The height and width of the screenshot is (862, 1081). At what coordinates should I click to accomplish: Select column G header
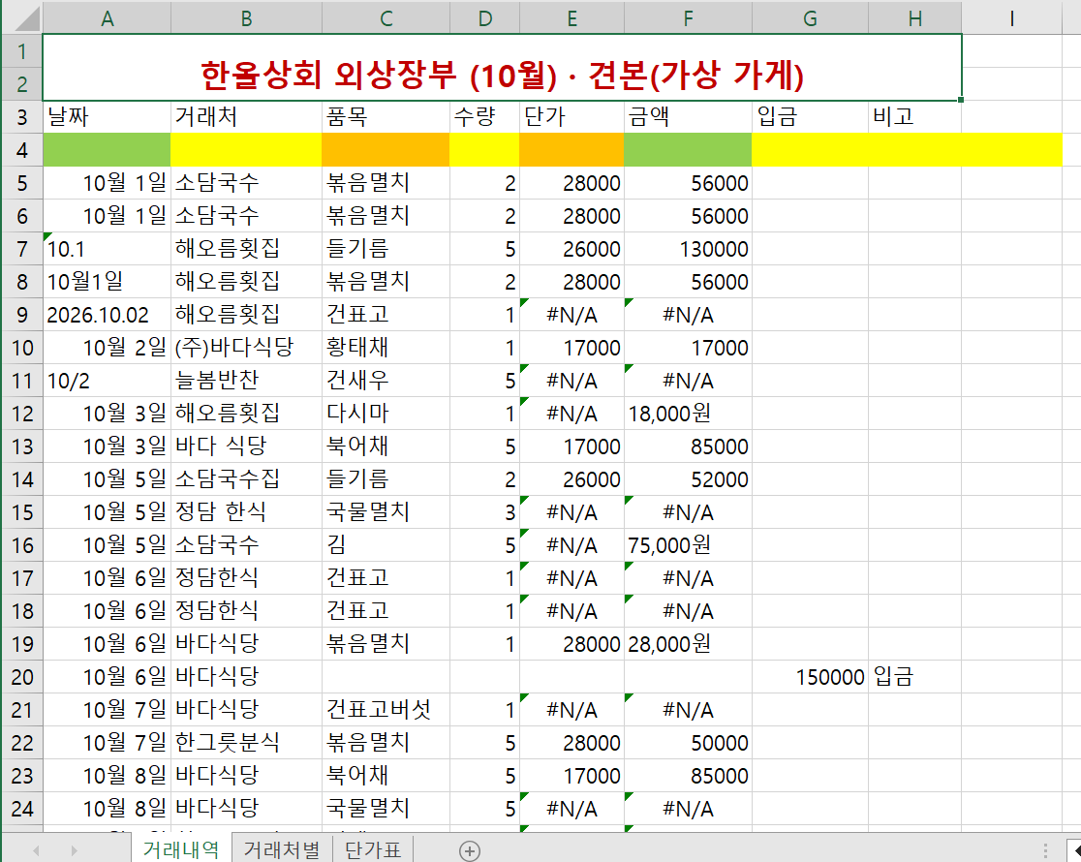click(810, 18)
